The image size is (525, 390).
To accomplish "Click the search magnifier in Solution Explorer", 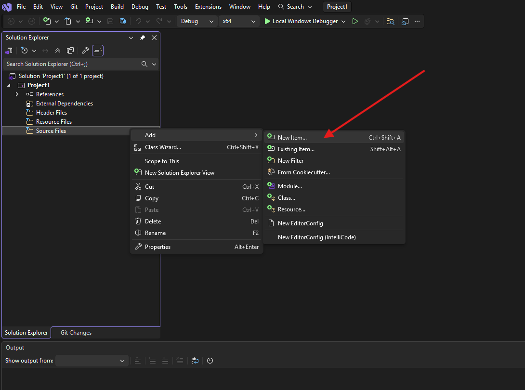I will point(144,64).
